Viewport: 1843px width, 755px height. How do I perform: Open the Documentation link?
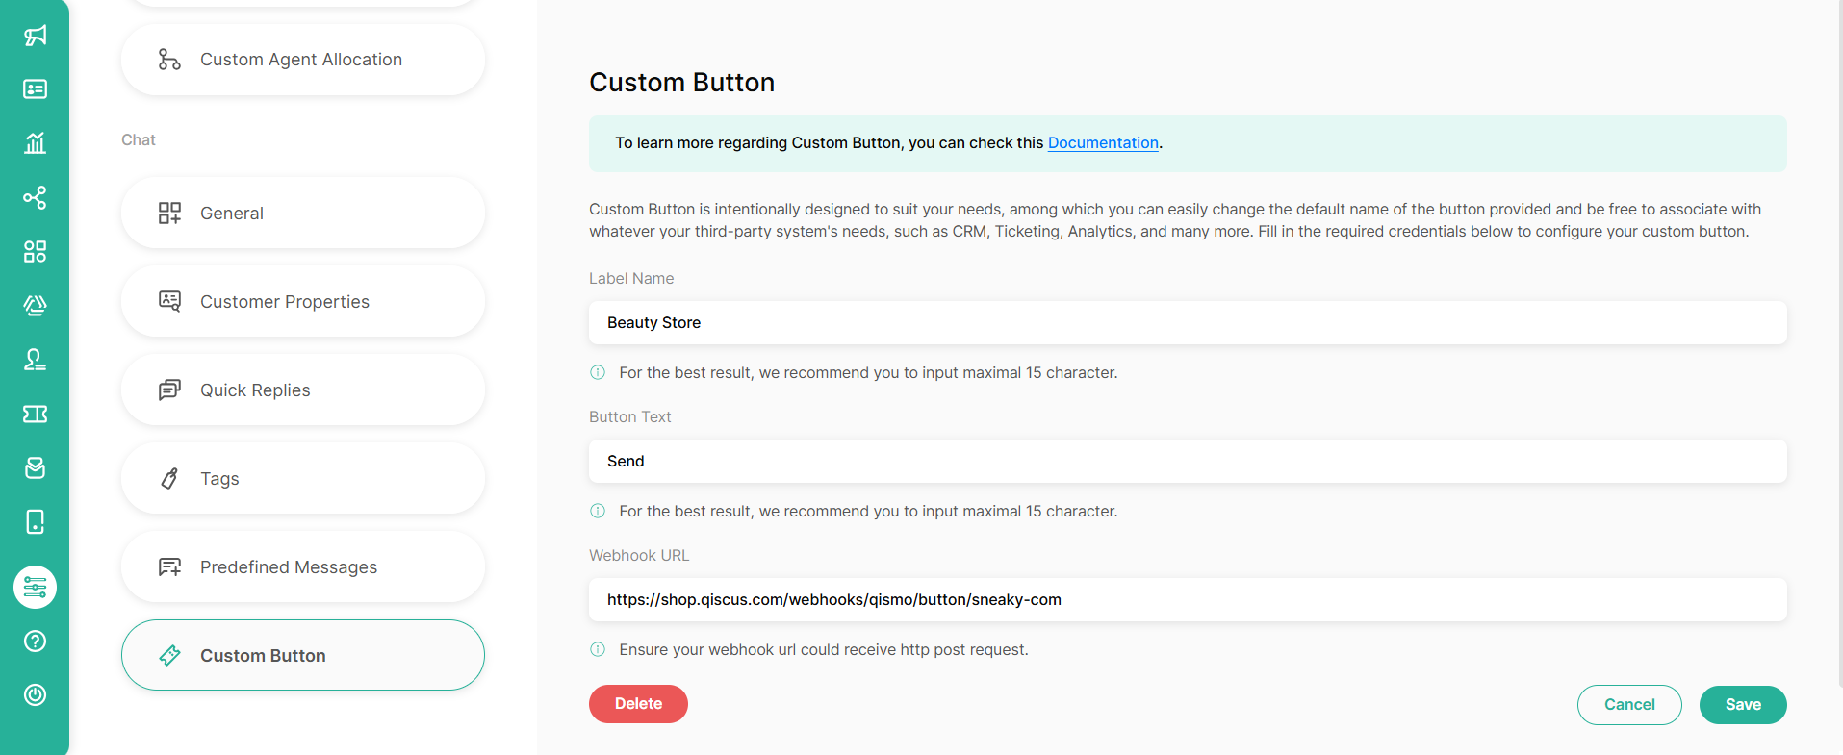coord(1102,143)
